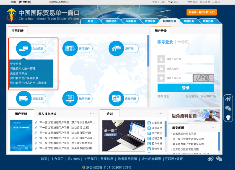Screen dimensions: 235x170
Task: Click the 忘记用户名 link
Action: pos(208,96)
